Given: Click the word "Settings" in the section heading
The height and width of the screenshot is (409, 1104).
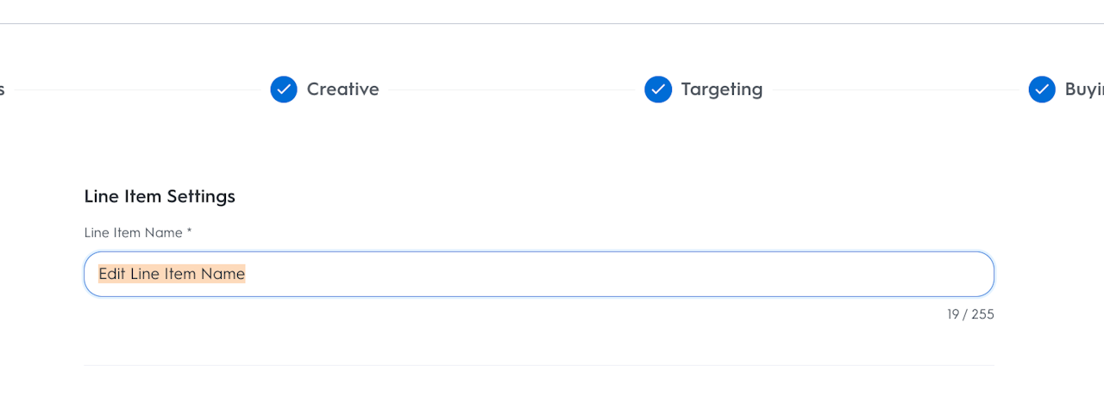Looking at the screenshot, I should (201, 196).
